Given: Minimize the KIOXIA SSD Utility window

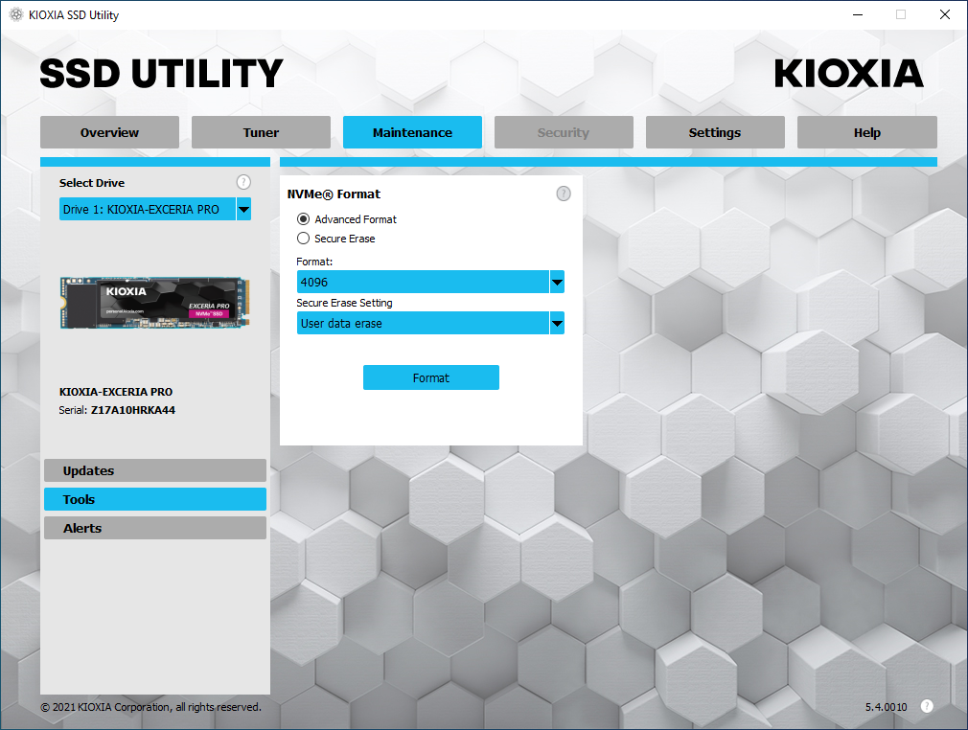Looking at the screenshot, I should (x=858, y=14).
